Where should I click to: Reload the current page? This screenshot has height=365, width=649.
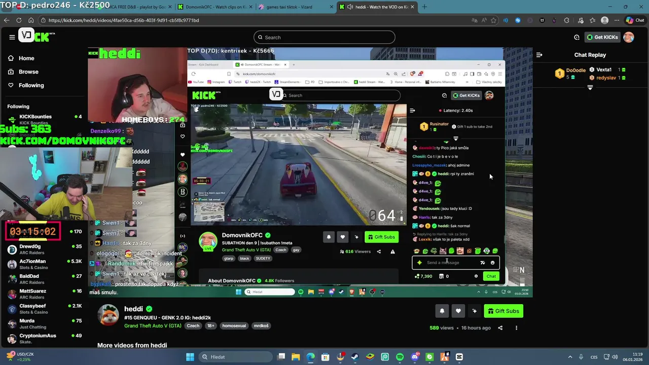pyautogui.click(x=19, y=20)
